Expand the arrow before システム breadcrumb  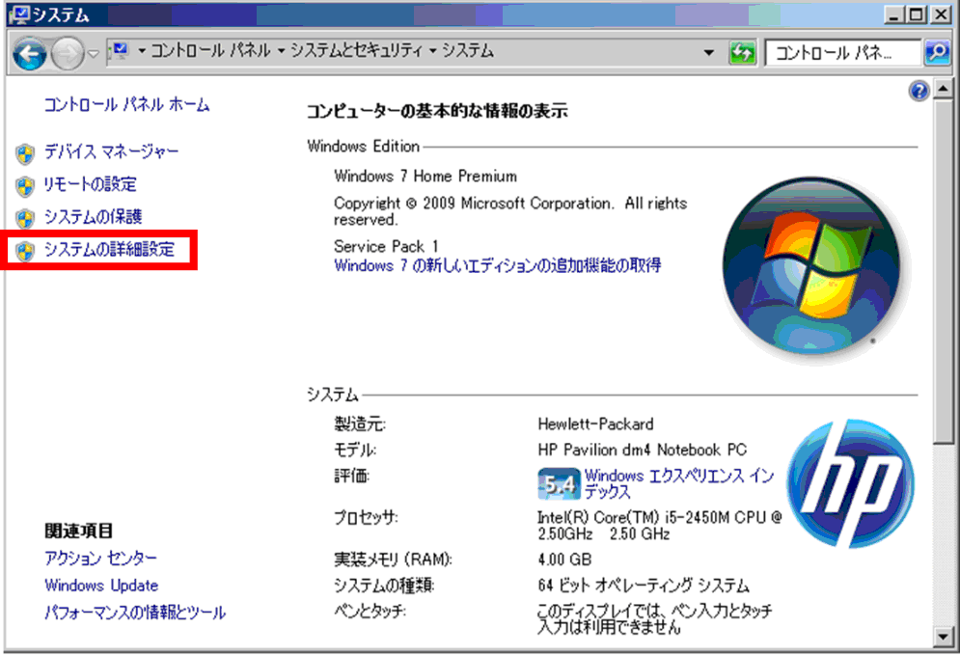[433, 51]
